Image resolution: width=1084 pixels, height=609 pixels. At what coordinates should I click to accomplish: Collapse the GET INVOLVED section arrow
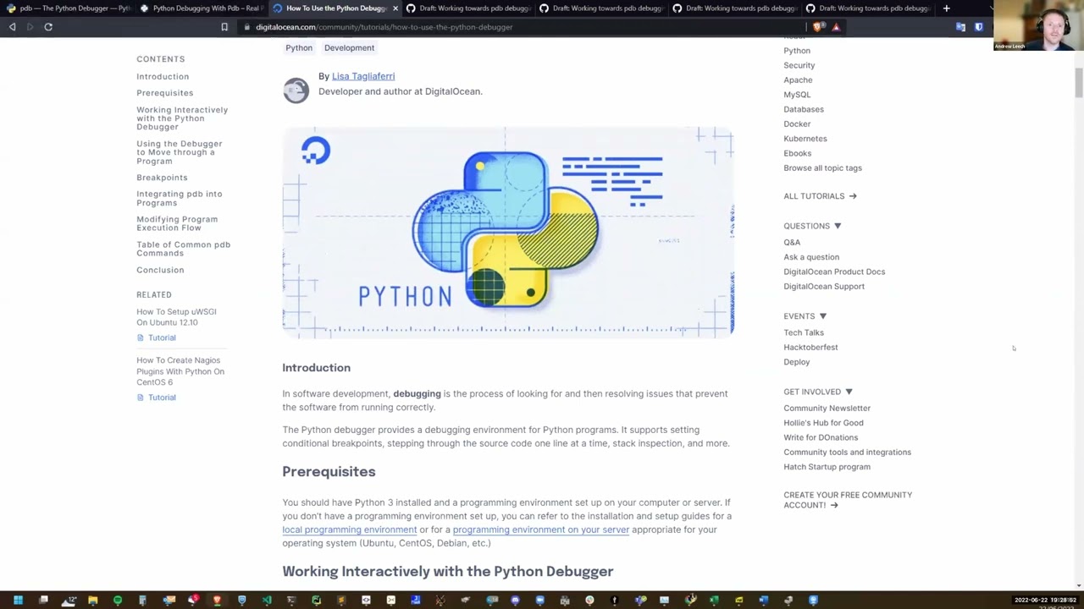849,392
